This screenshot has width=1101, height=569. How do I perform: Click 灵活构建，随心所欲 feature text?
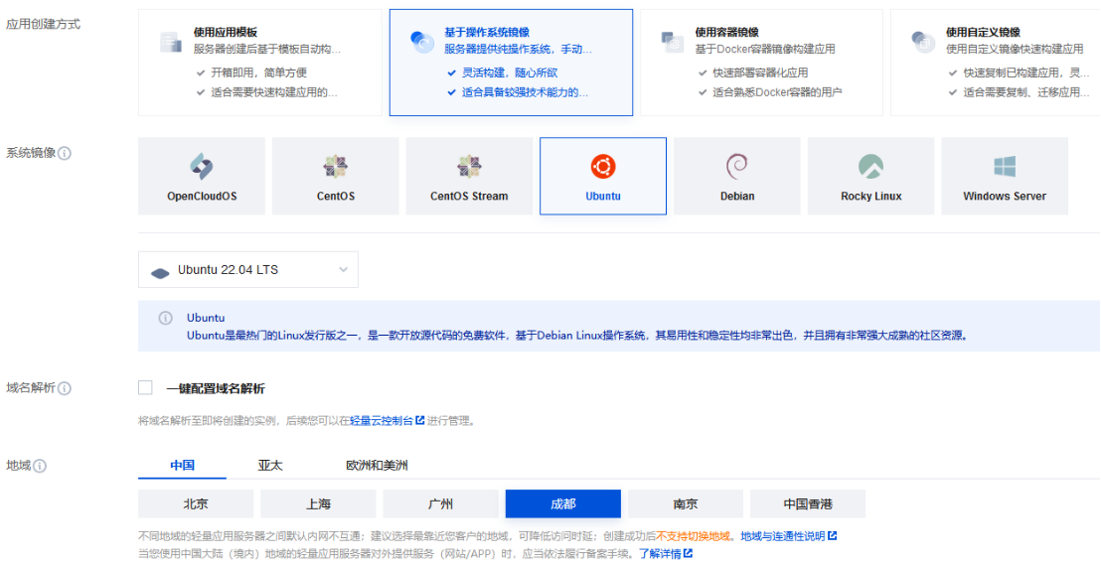pos(510,72)
